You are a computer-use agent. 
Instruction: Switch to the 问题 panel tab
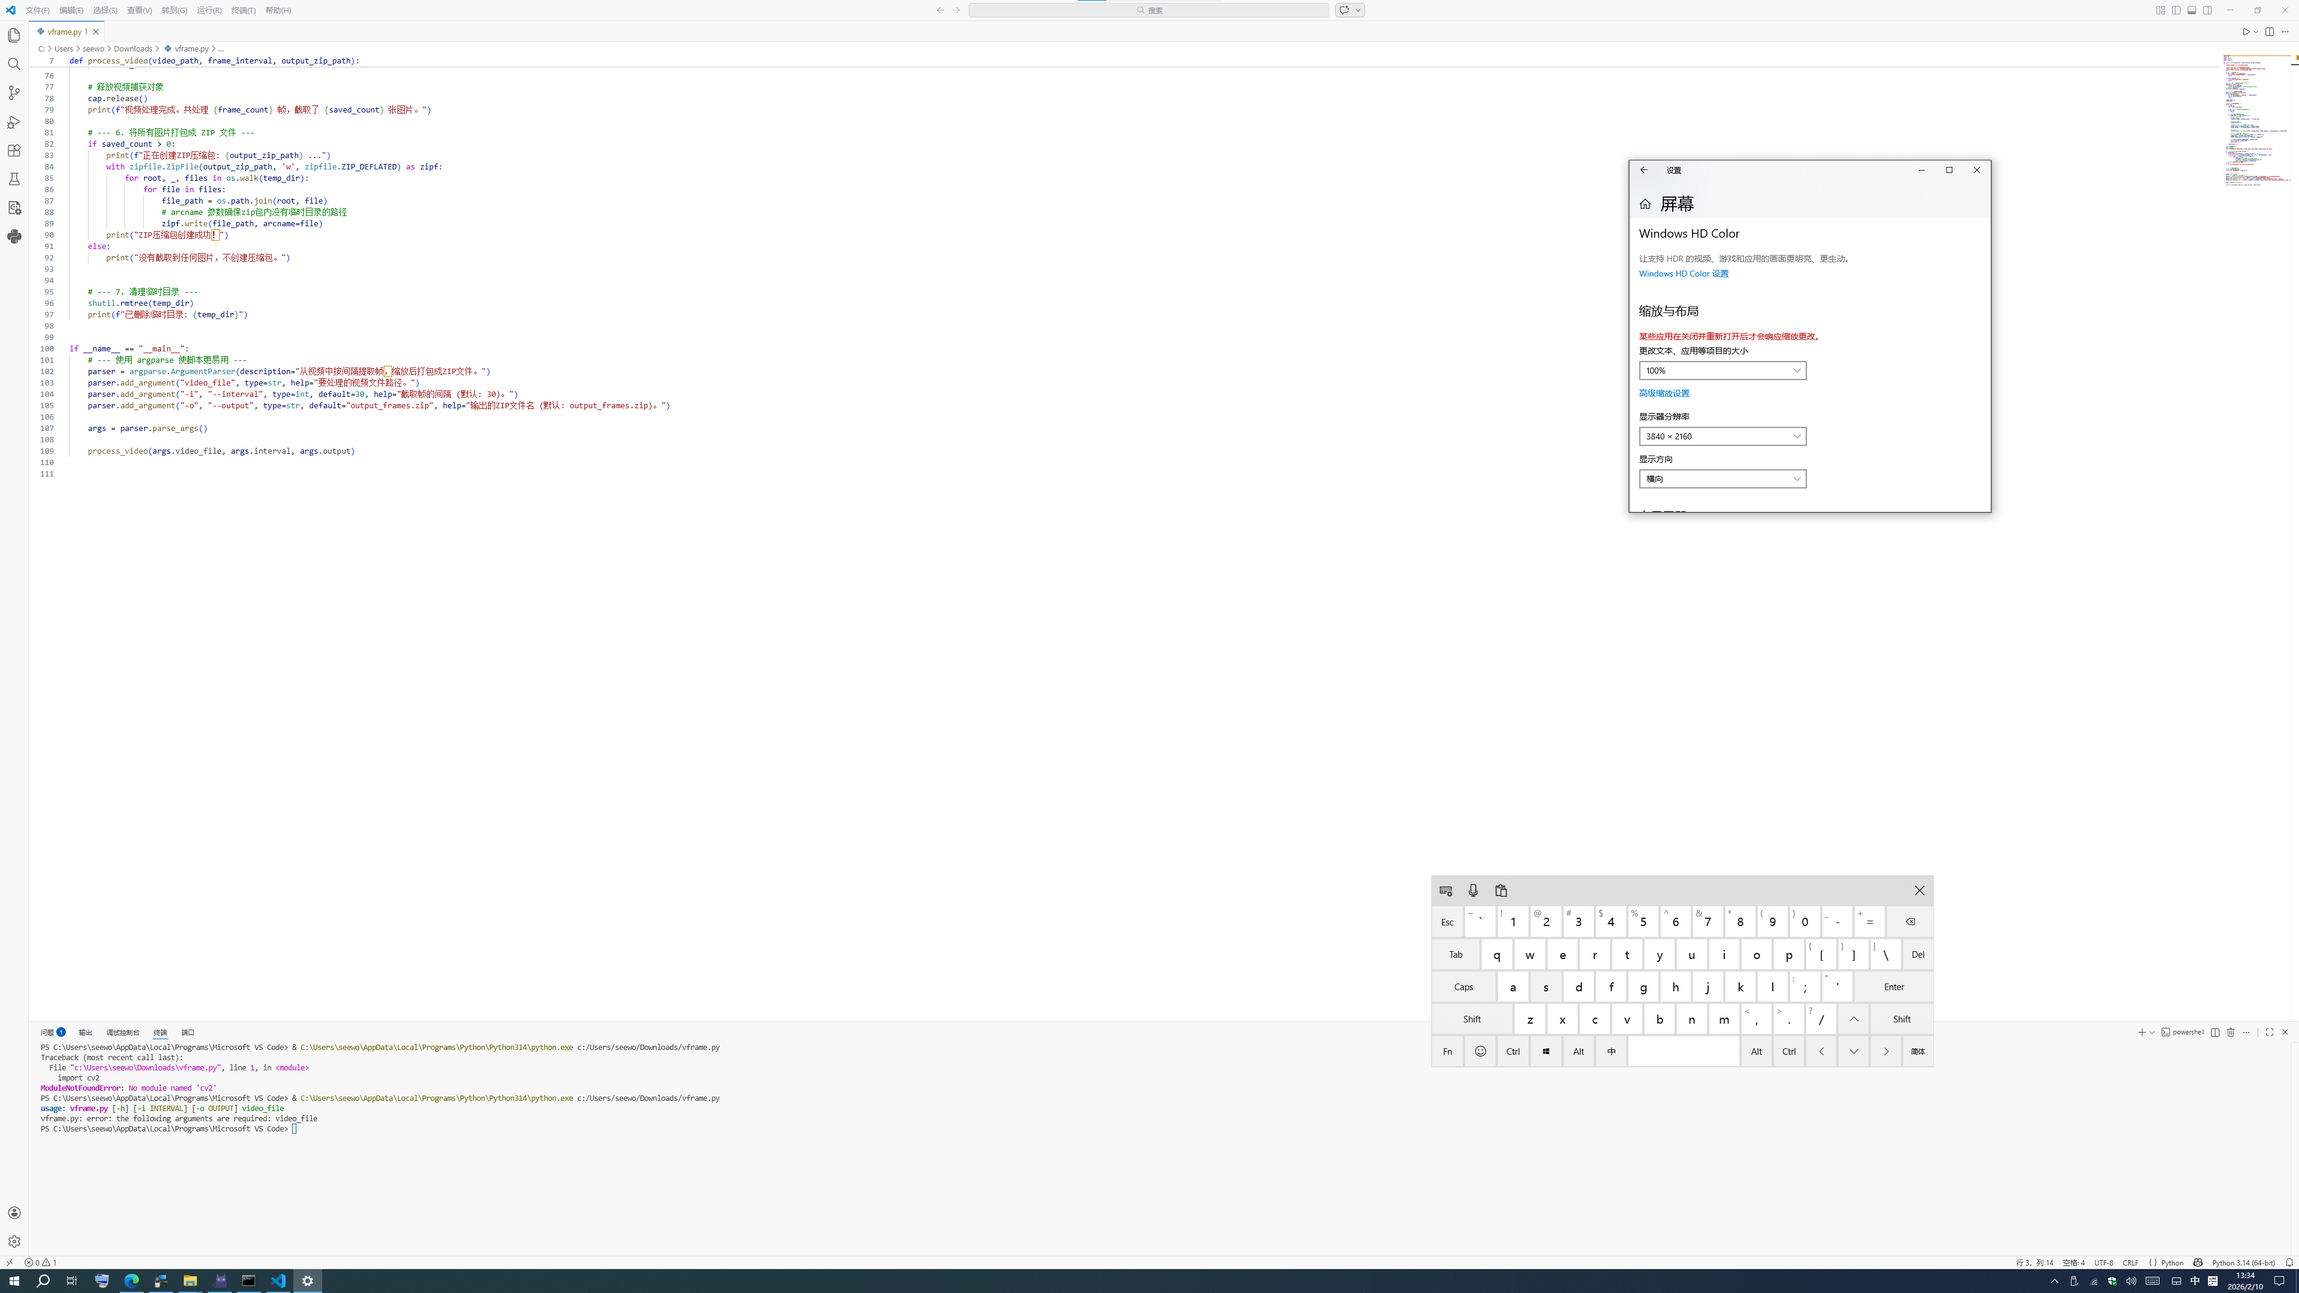click(53, 1033)
